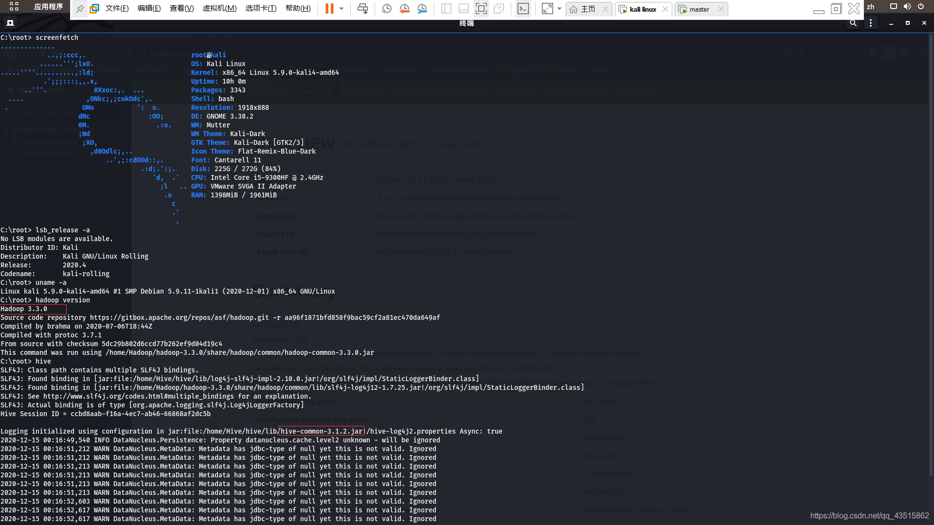Open the terminal three-dot menu

871,23
